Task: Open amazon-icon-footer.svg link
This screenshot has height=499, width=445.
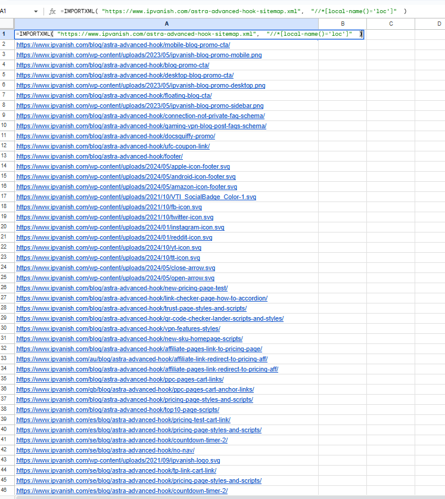Action: [x=127, y=187]
